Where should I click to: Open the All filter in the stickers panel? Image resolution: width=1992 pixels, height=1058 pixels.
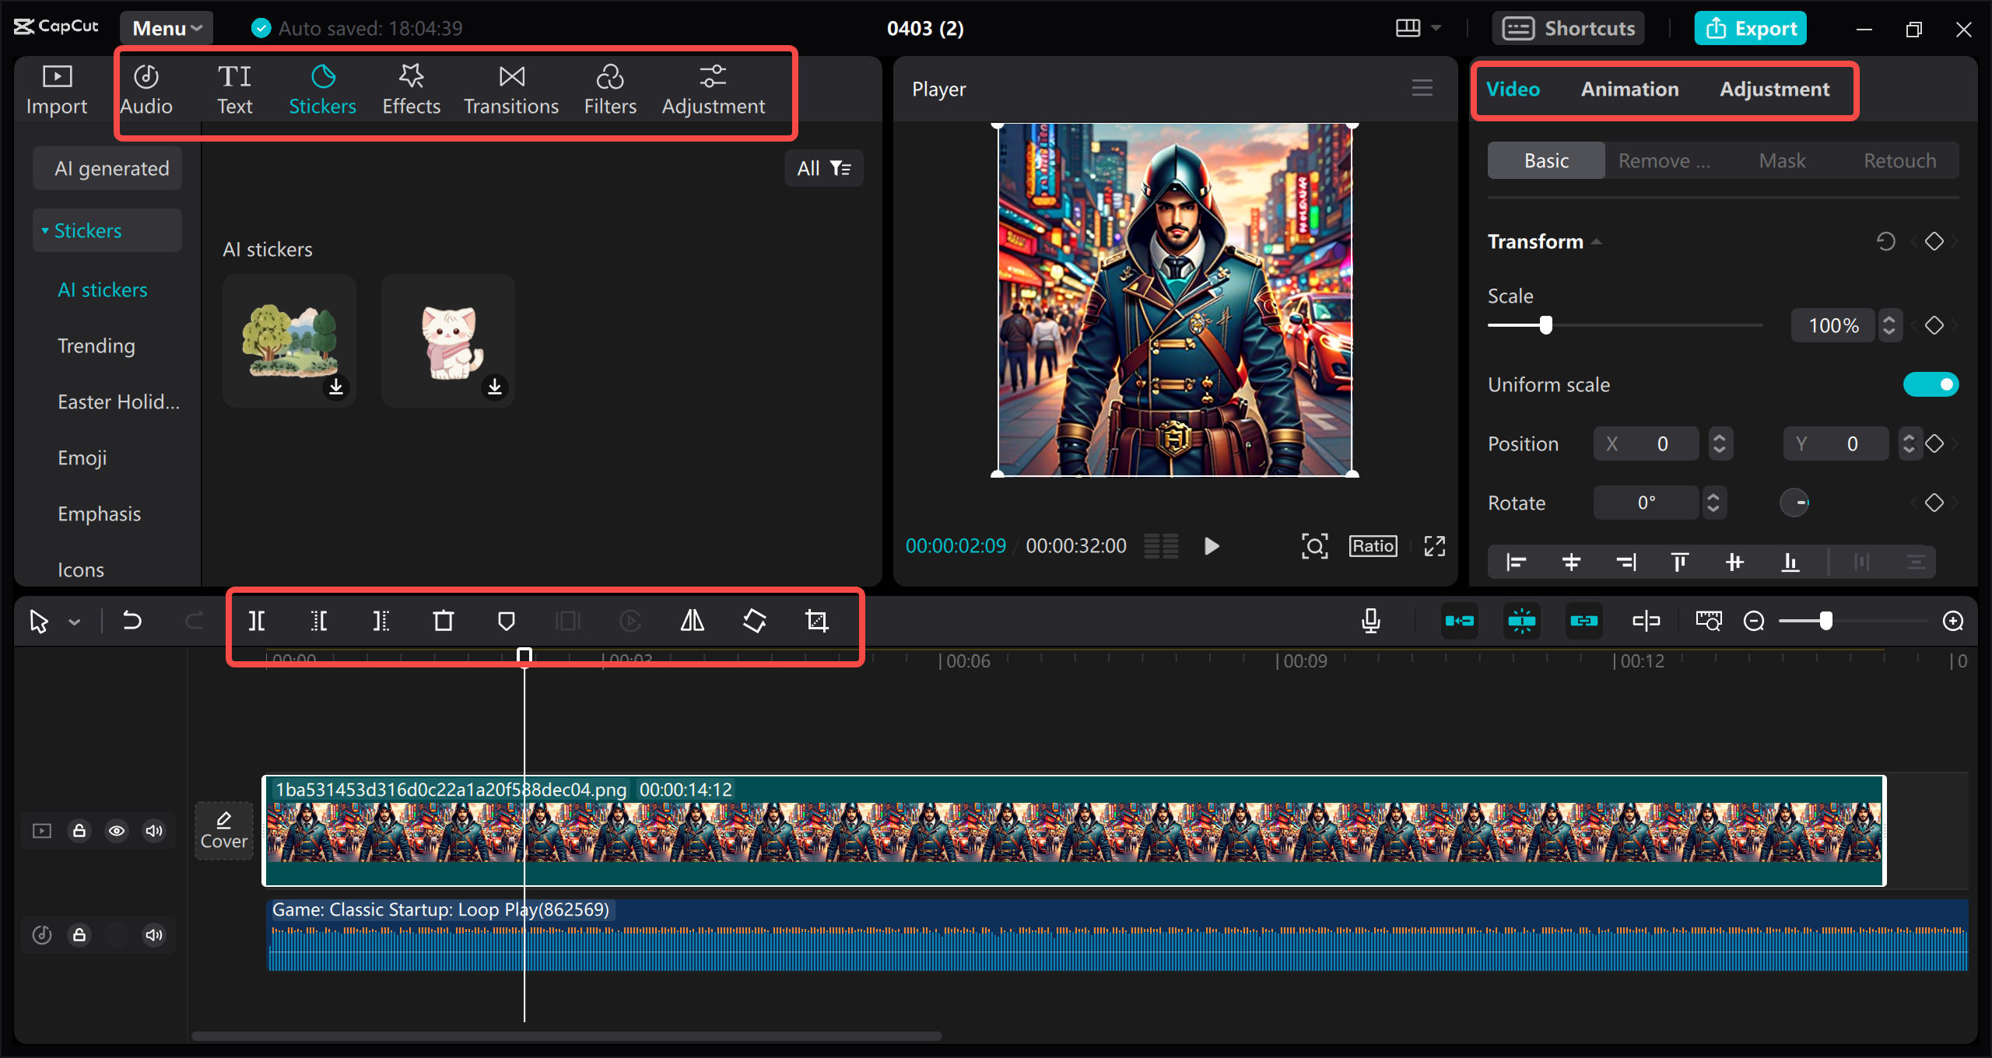coord(823,168)
